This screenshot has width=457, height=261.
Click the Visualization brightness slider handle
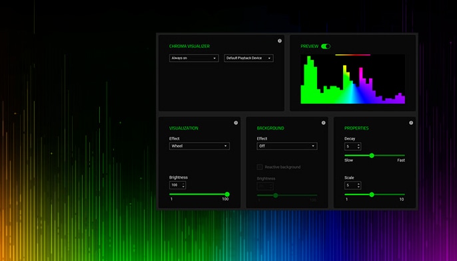point(227,194)
